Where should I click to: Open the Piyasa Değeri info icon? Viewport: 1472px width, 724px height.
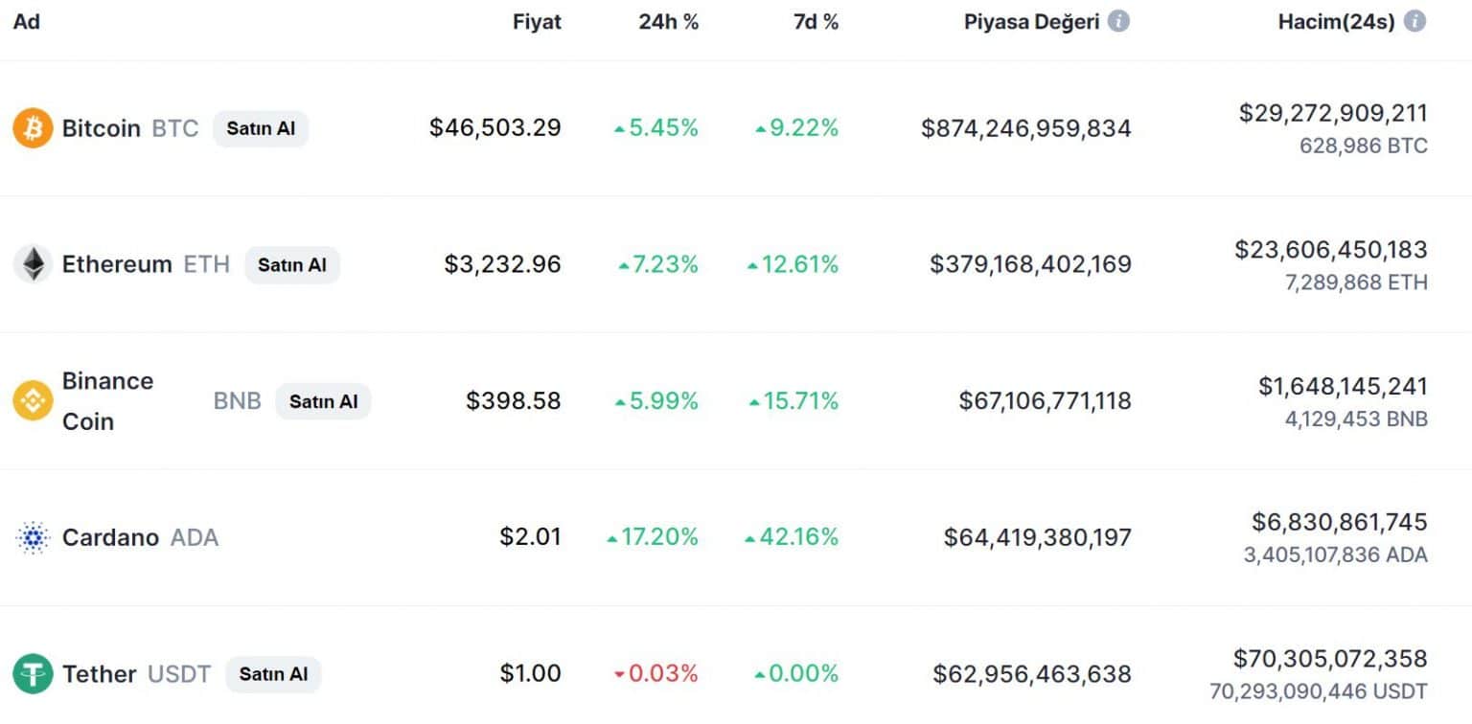click(1118, 21)
